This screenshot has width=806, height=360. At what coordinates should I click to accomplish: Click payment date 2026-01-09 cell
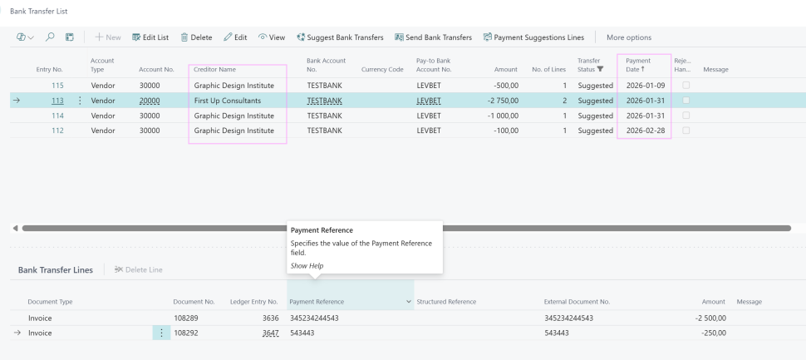[x=646, y=86]
